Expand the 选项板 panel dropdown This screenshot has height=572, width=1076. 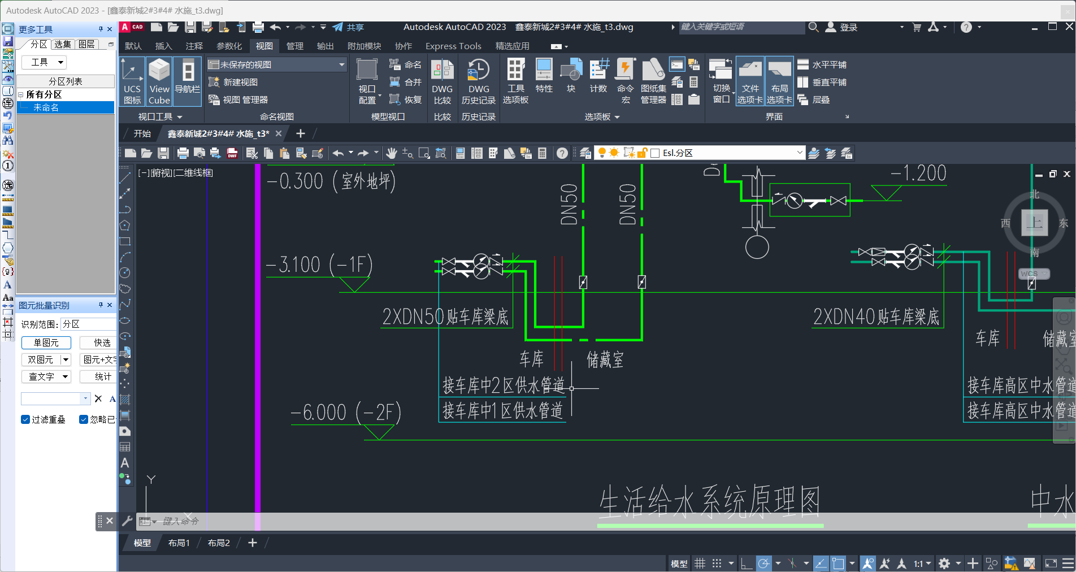click(602, 117)
